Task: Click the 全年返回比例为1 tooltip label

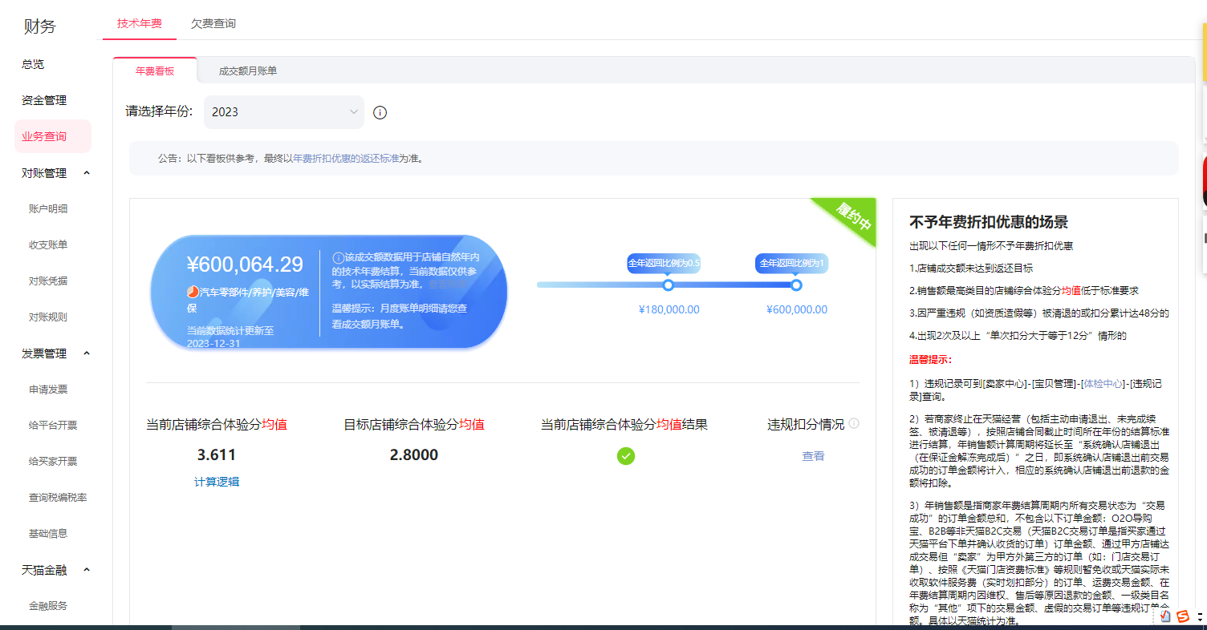Action: [x=791, y=263]
